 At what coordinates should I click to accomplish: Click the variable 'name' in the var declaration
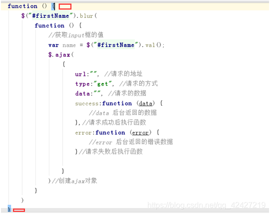point(69,45)
